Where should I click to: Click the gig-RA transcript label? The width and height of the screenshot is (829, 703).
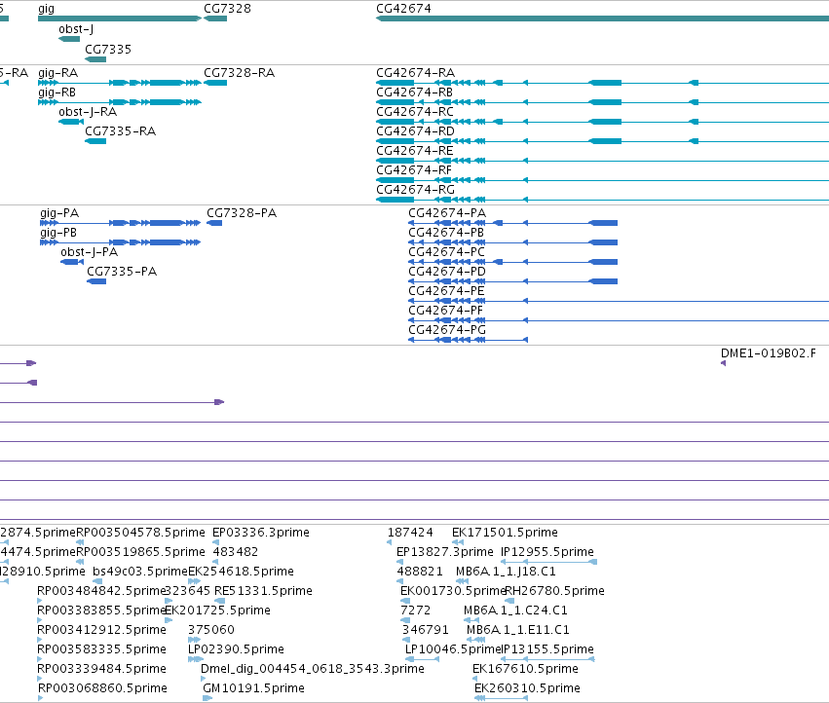tap(57, 73)
